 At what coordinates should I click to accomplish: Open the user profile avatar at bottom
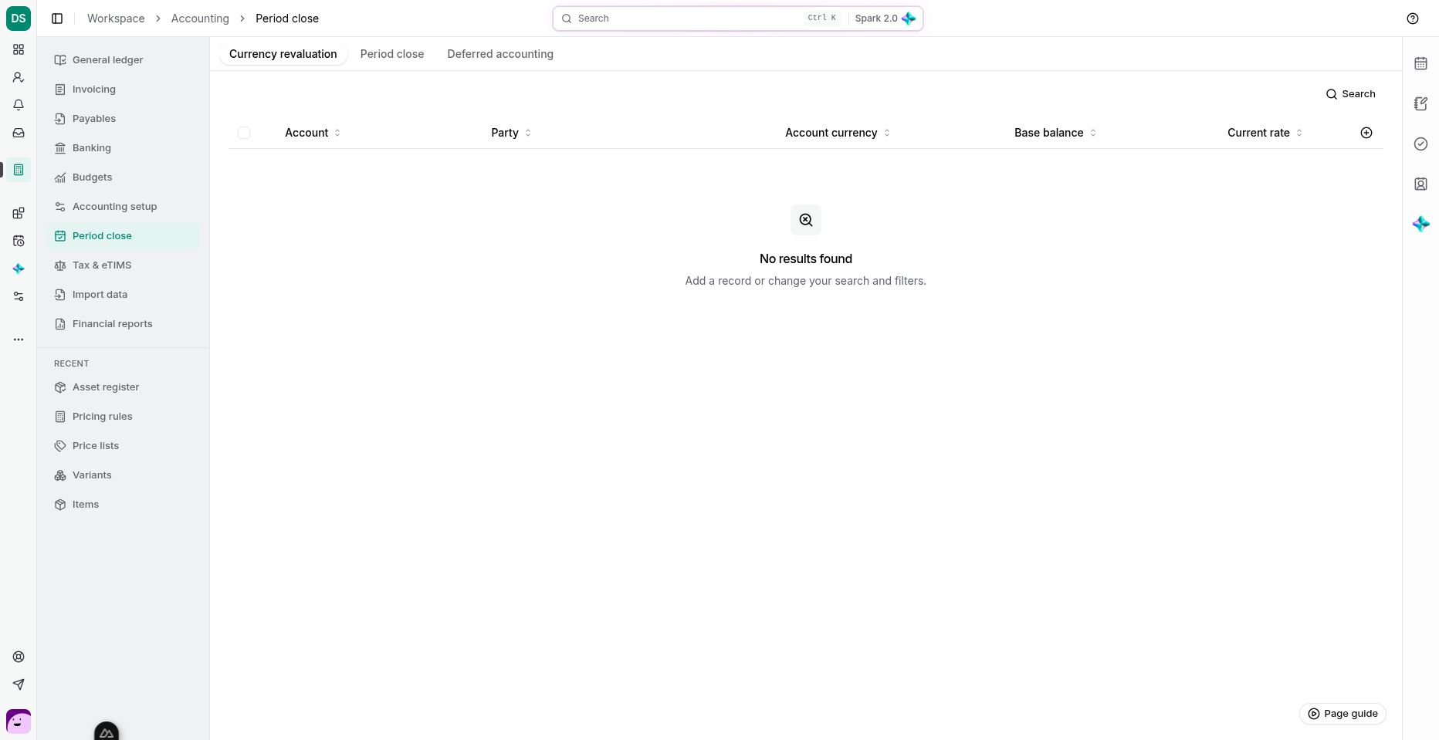[x=19, y=722]
